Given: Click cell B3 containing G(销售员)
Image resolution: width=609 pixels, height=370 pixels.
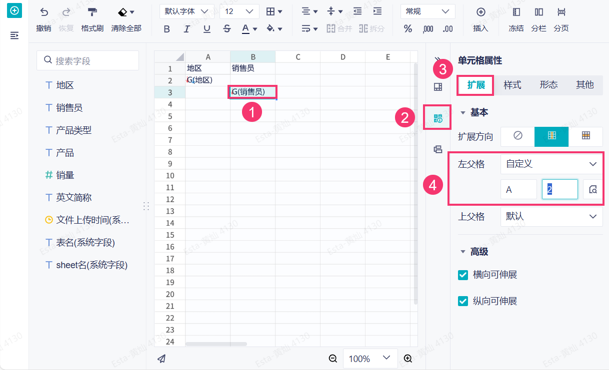Looking at the screenshot, I should click(252, 92).
